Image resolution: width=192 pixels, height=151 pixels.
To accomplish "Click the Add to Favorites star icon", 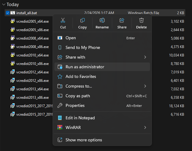I will point(60,77).
